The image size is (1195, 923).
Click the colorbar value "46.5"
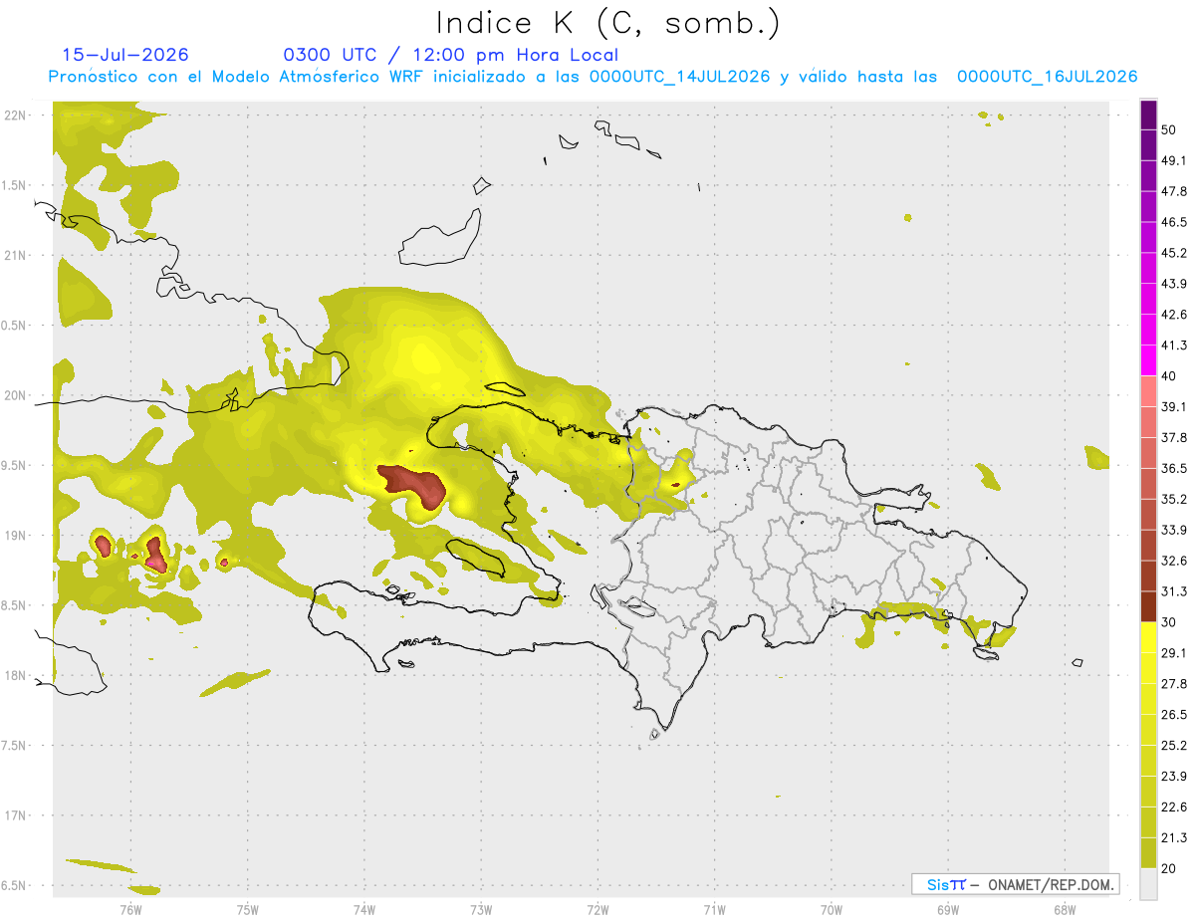(x=1174, y=222)
